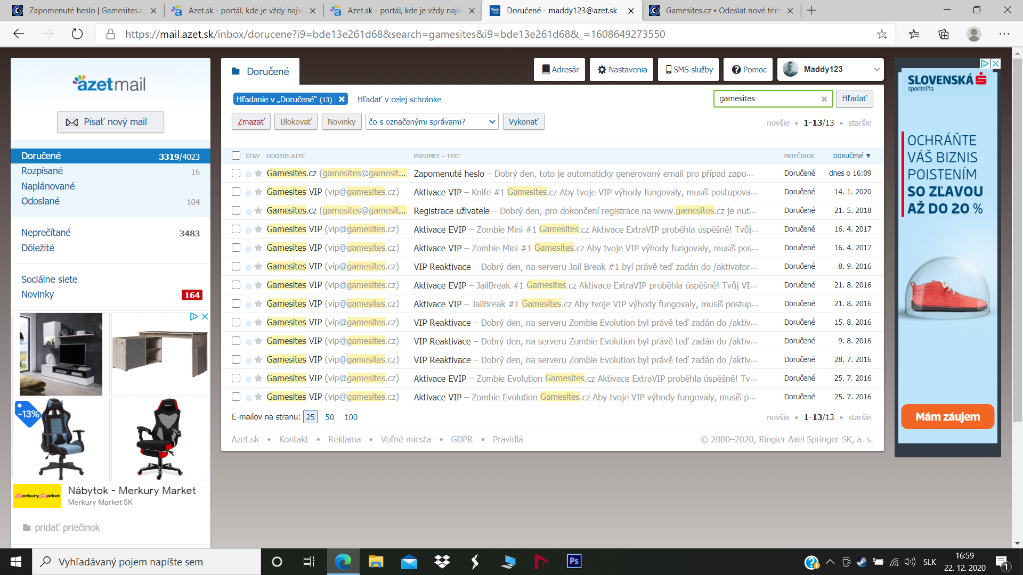The height and width of the screenshot is (575, 1023).
Task: Open Pomoc help
Action: point(749,69)
